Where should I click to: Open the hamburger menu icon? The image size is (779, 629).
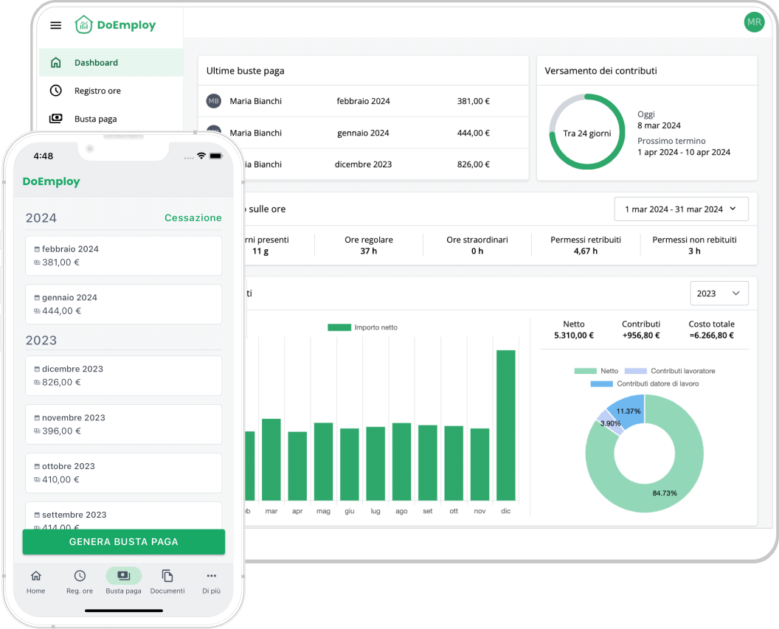tap(55, 25)
